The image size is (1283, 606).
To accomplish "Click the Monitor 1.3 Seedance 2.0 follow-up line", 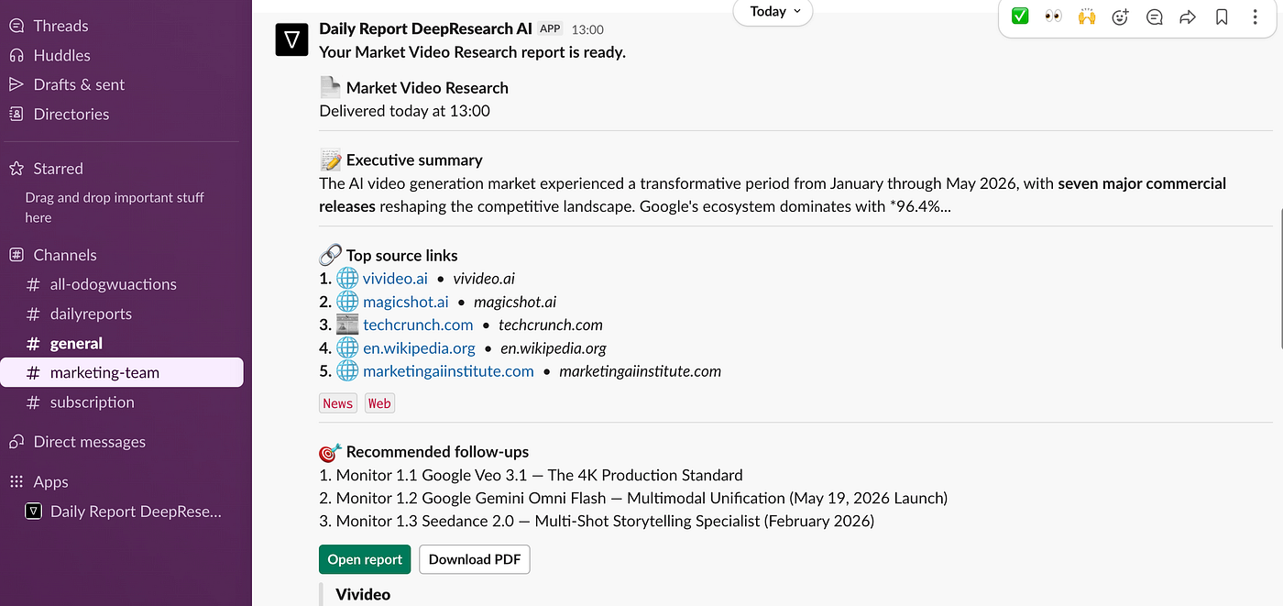I will 597,521.
